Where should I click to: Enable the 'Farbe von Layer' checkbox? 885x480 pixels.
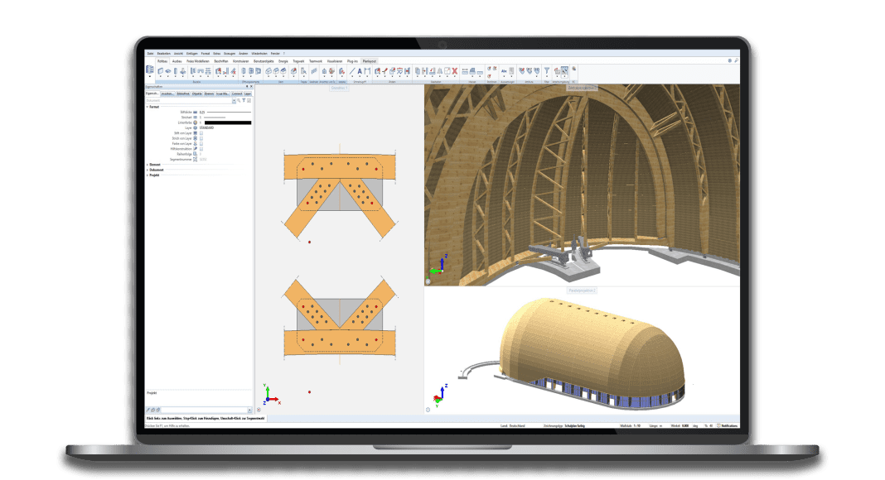(201, 143)
